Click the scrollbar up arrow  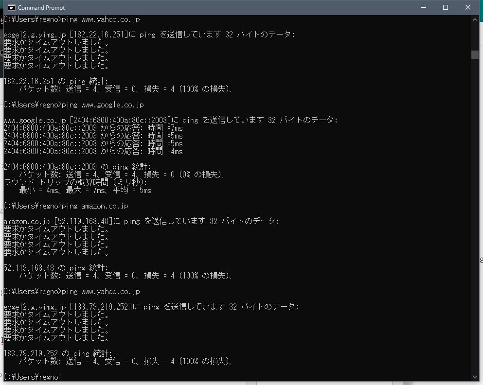coord(475,19)
